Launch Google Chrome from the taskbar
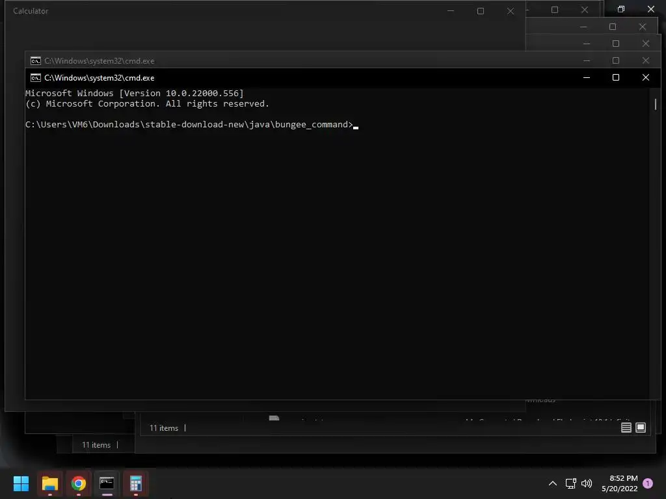666x499 pixels. point(79,483)
